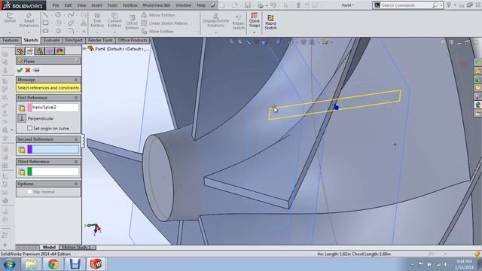Select the Offset Entities tool
This screenshot has width=482, height=271.
[132, 23]
